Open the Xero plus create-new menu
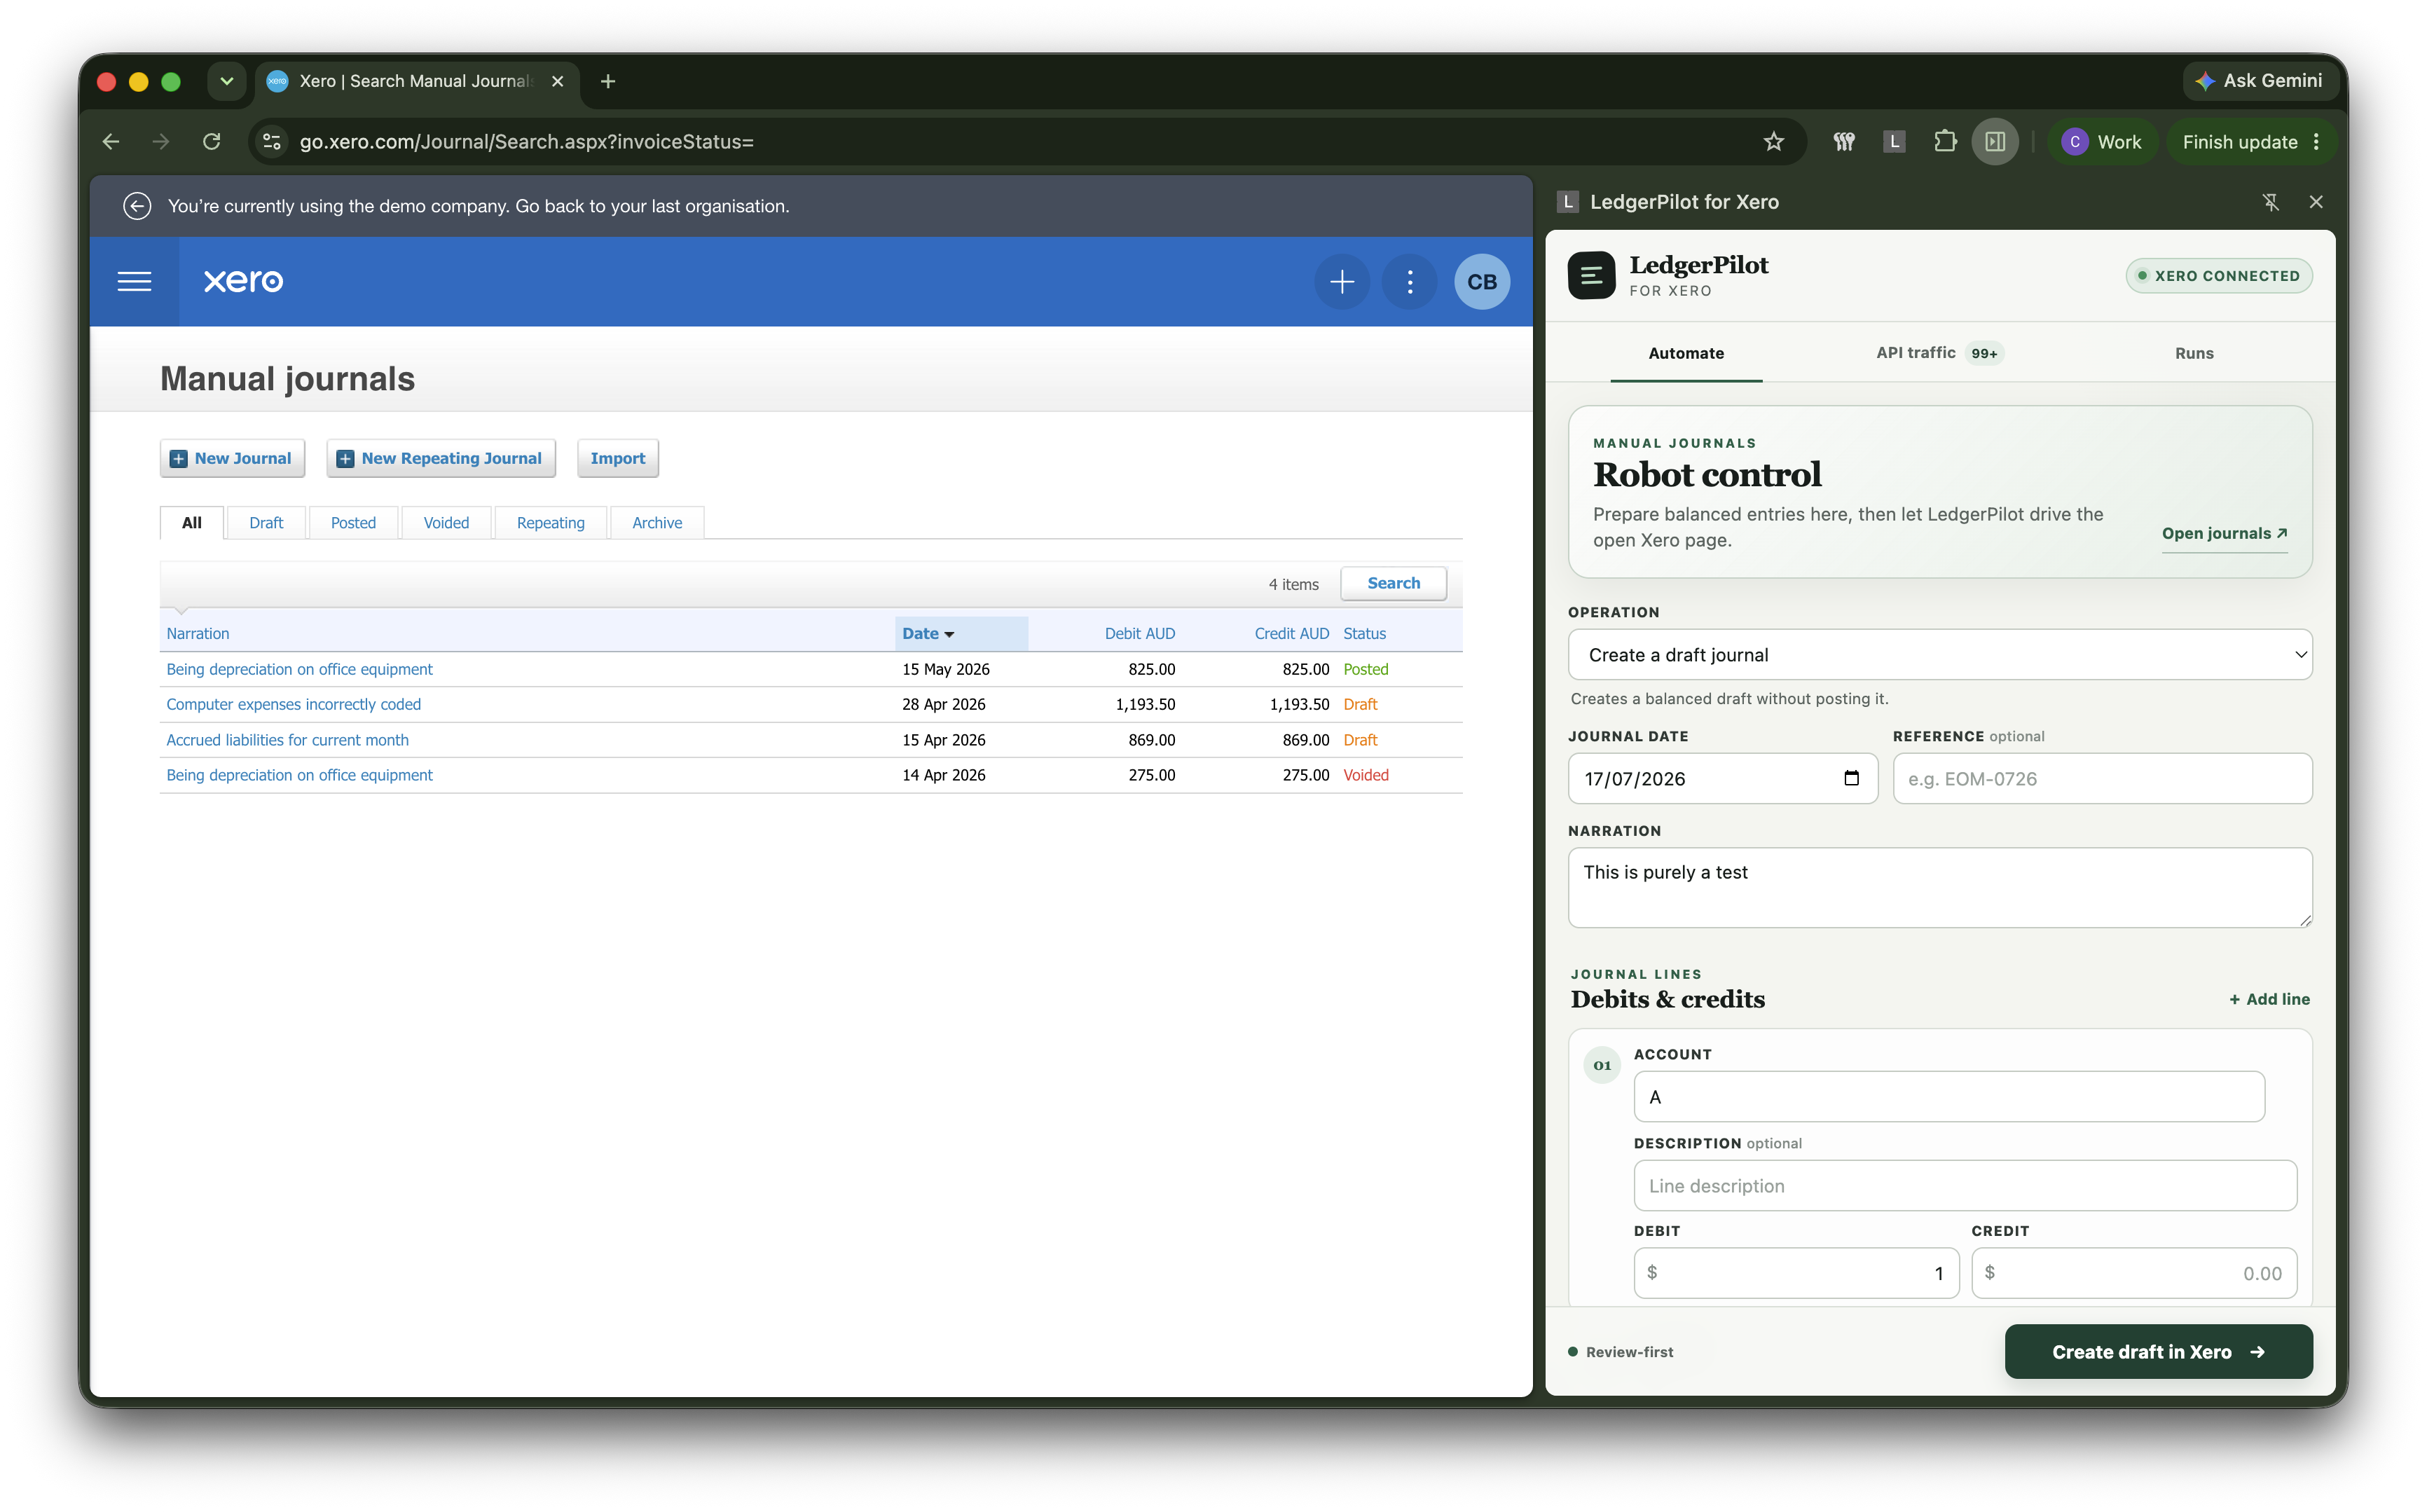This screenshot has width=2427, height=1512. [x=1342, y=282]
